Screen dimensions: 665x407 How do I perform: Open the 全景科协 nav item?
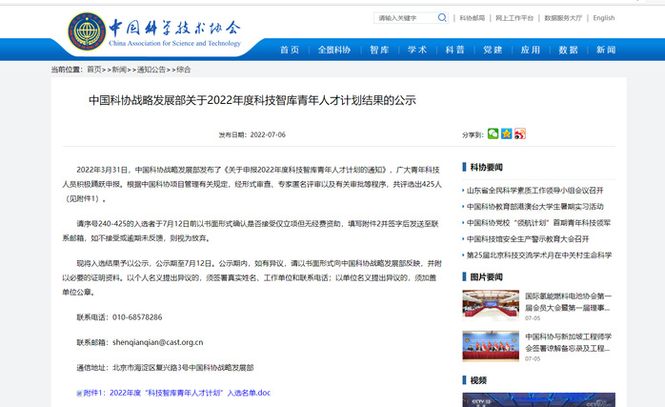(x=334, y=50)
